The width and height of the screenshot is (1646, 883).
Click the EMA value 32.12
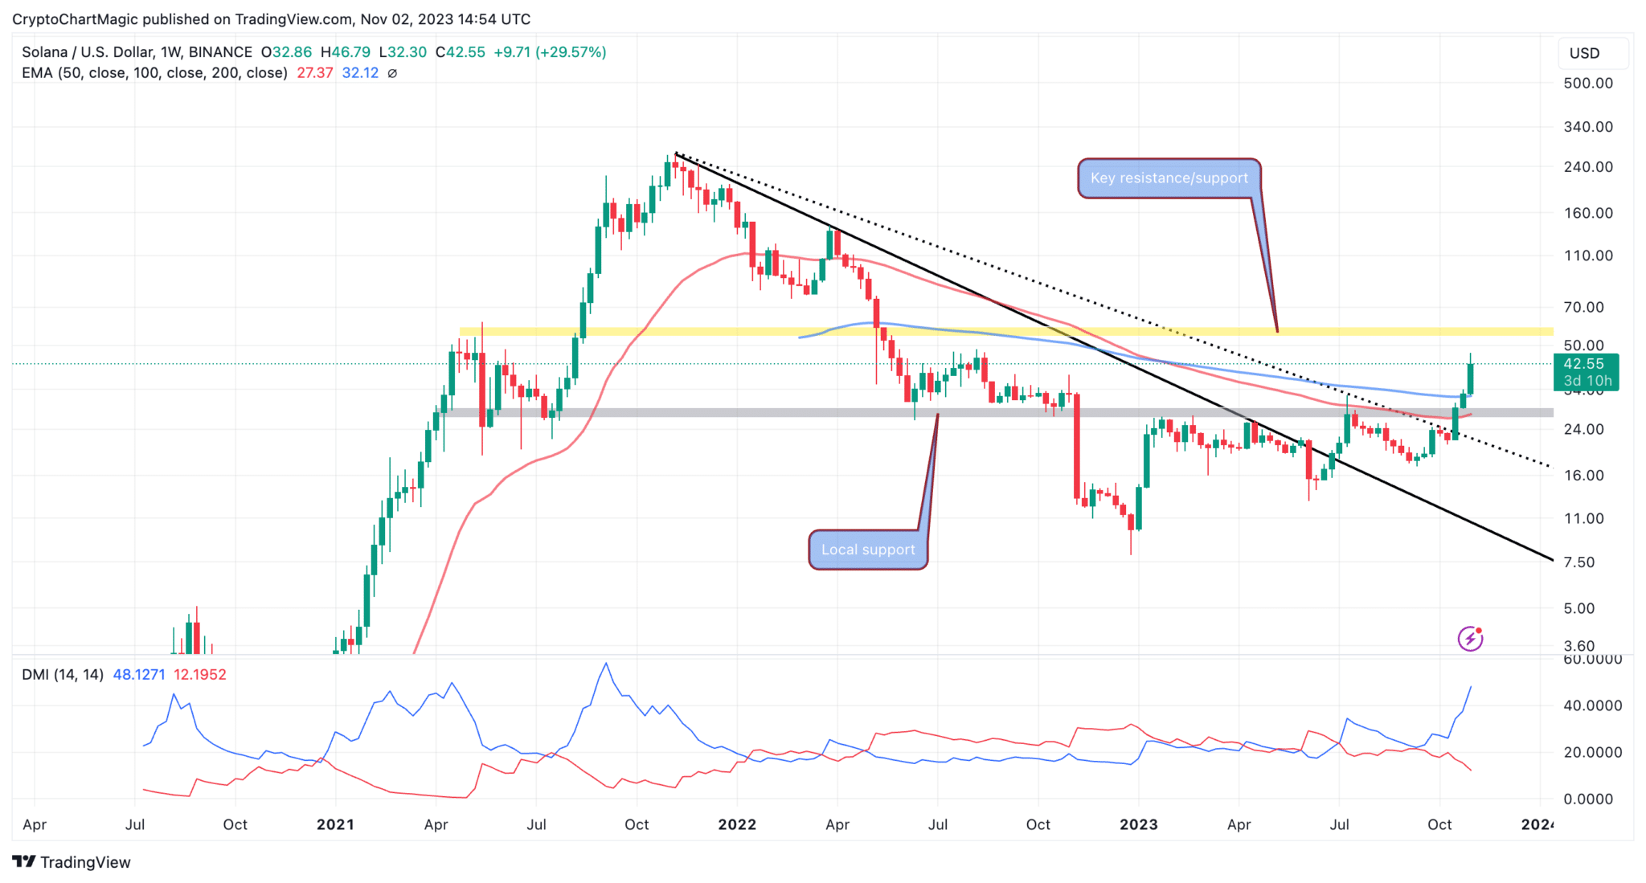pyautogui.click(x=360, y=73)
